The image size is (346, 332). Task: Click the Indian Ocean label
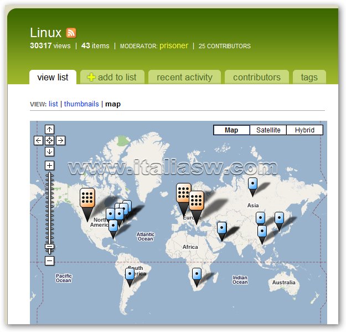click(x=240, y=280)
